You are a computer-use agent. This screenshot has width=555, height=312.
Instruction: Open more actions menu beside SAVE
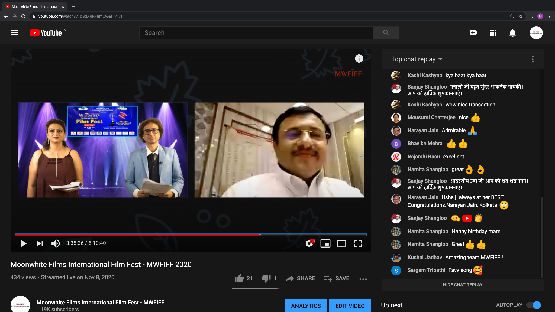point(363,279)
